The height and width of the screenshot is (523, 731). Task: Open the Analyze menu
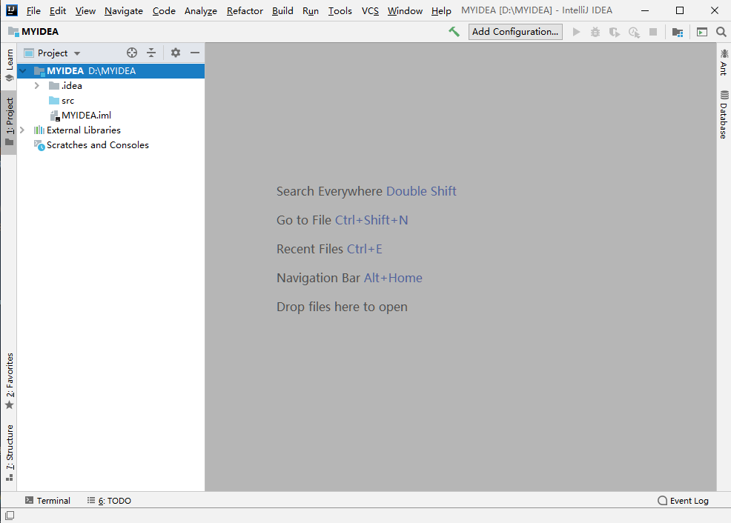coord(200,10)
